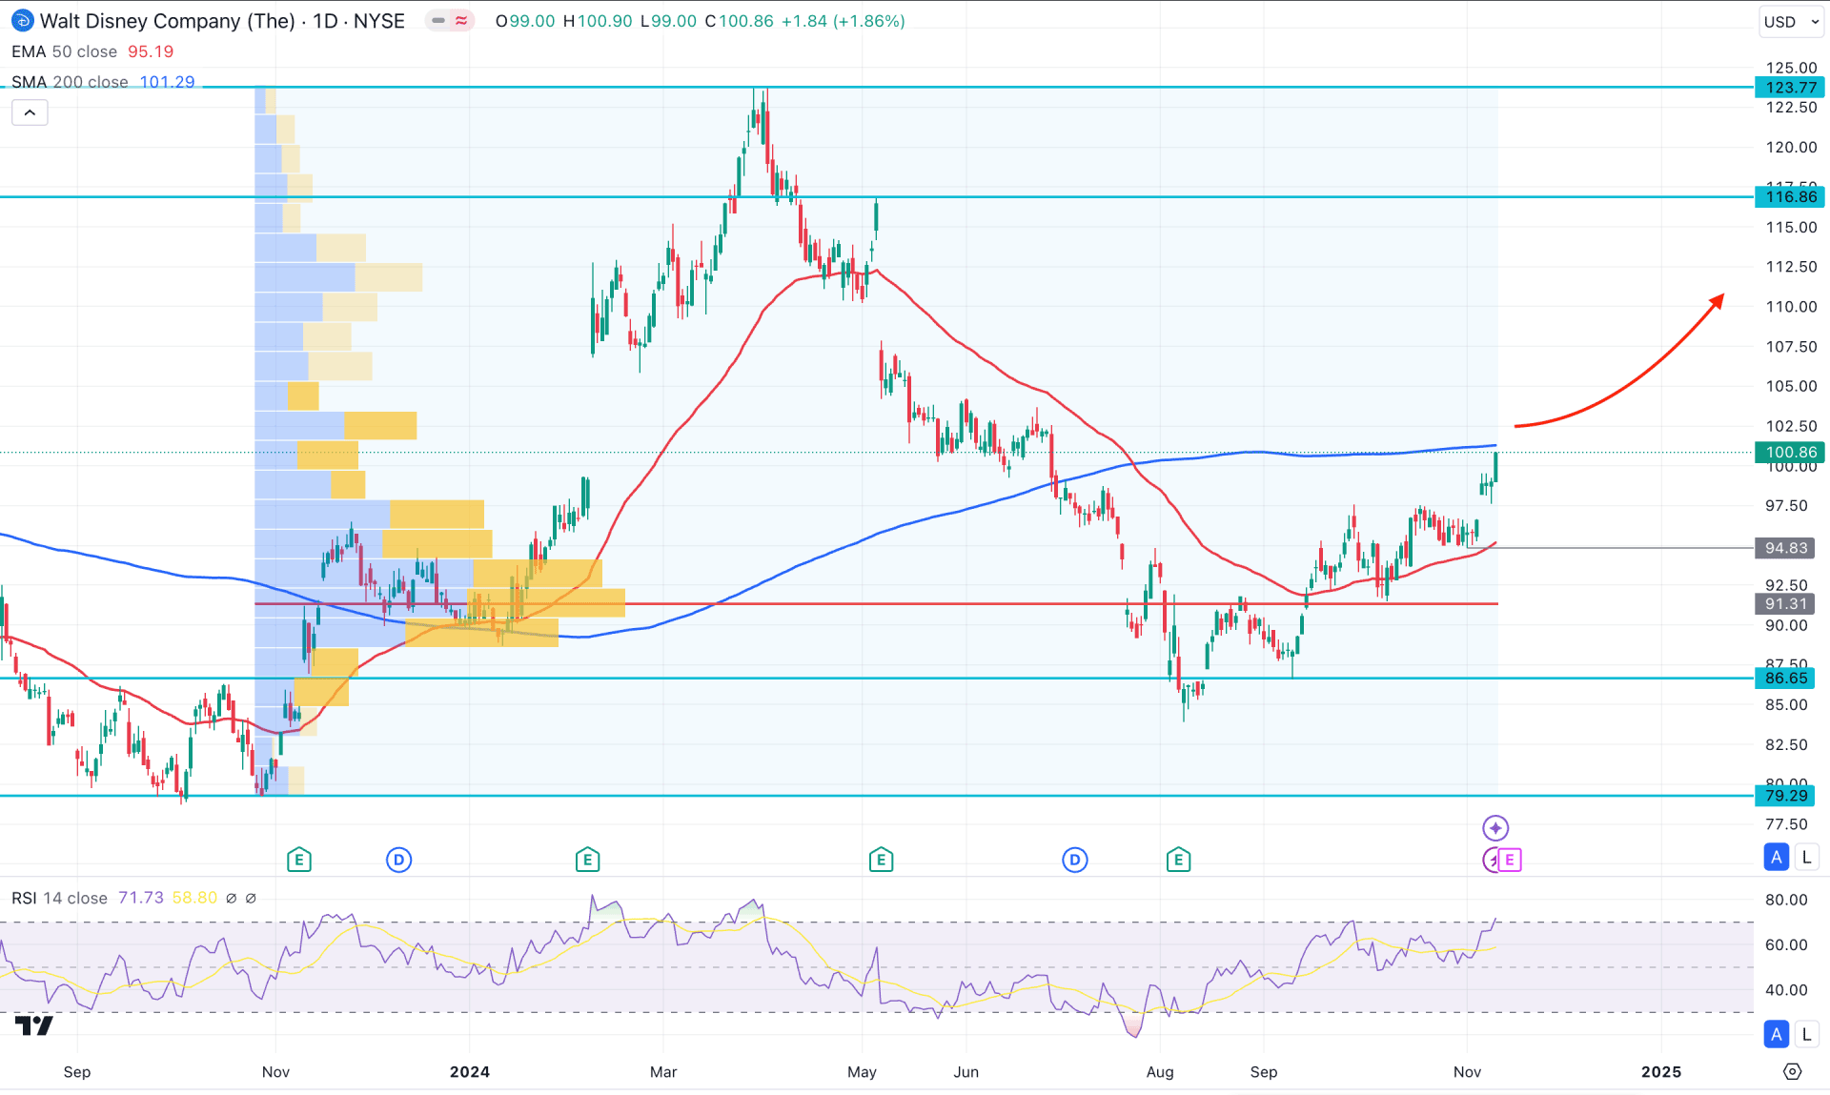The width and height of the screenshot is (1830, 1095).
Task: Collapse the indicator legend with chevron
Action: tap(30, 112)
